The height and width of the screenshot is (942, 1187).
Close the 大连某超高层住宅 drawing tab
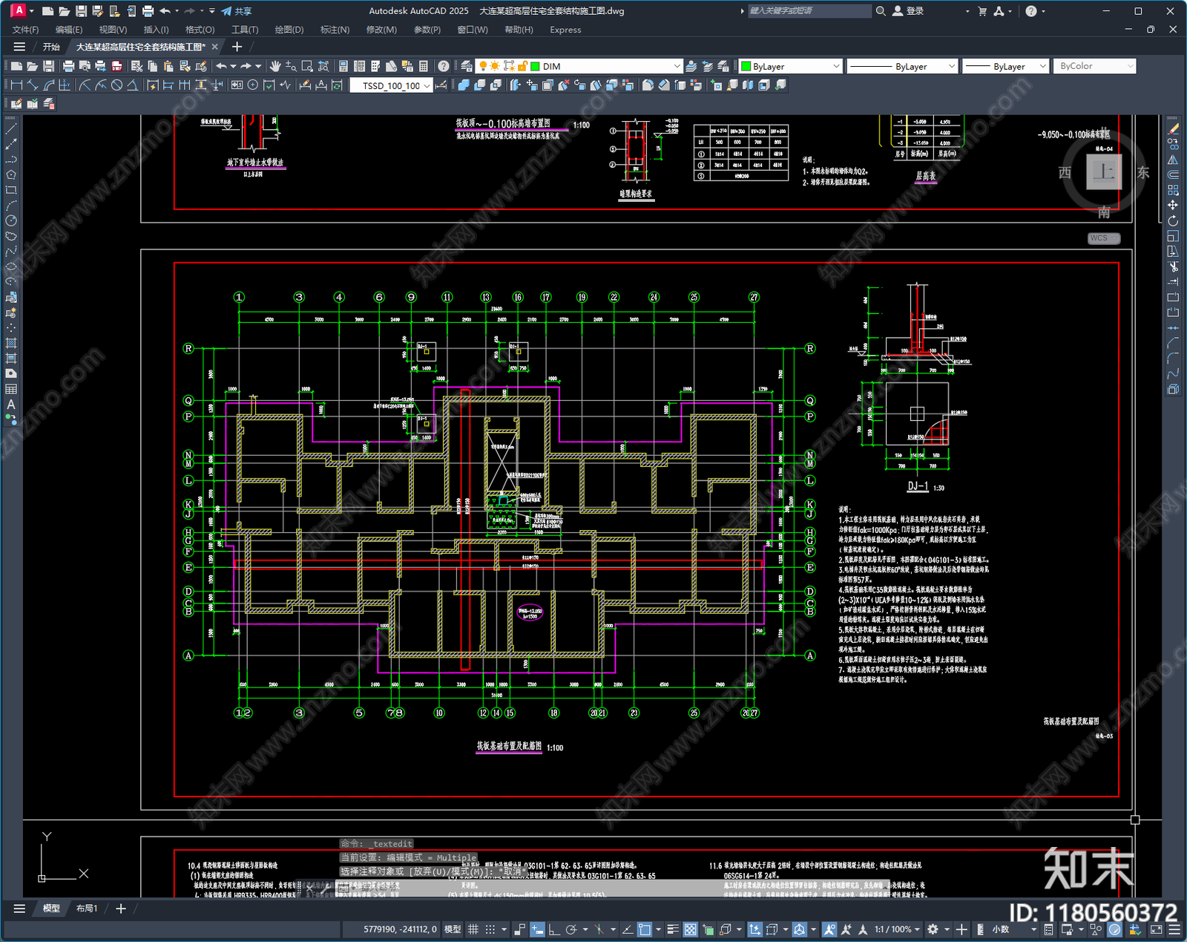(x=215, y=47)
